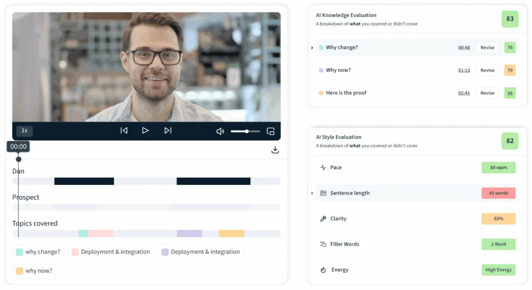Jump to timestamp 00:48
This screenshot has width=532, height=290.
464,47
